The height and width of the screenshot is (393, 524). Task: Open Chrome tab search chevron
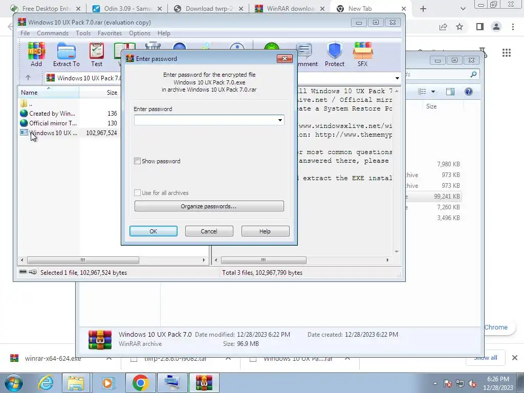pyautogui.click(x=463, y=9)
